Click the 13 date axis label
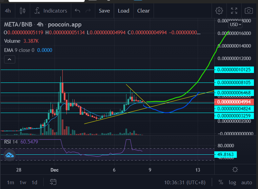Image resolution: width=258 pixels, height=189 pixels. (x=198, y=170)
